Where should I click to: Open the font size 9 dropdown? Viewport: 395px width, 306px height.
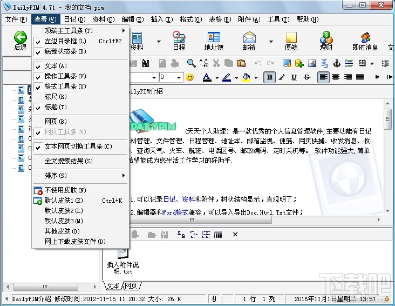pyautogui.click(x=179, y=77)
